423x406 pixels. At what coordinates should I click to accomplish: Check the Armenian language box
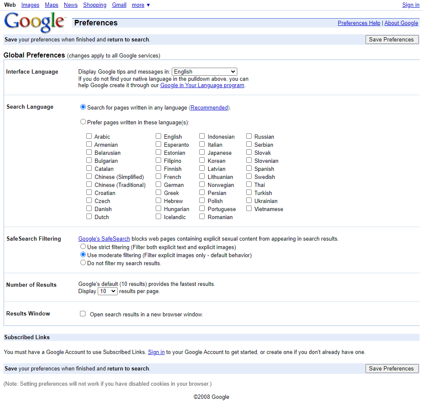[x=89, y=144]
